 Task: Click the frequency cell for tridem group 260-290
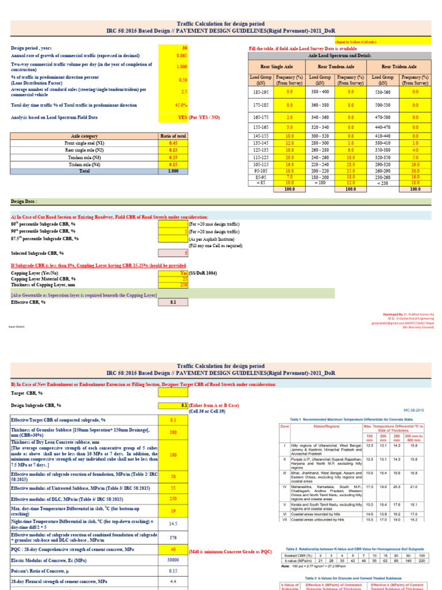tap(415, 171)
